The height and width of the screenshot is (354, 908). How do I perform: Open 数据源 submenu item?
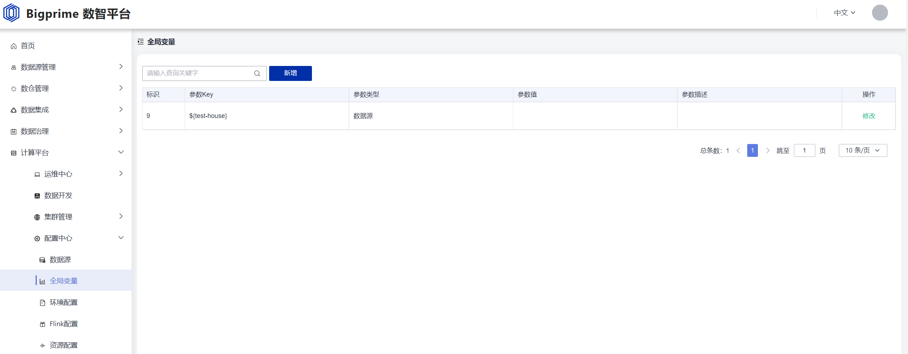click(x=66, y=260)
